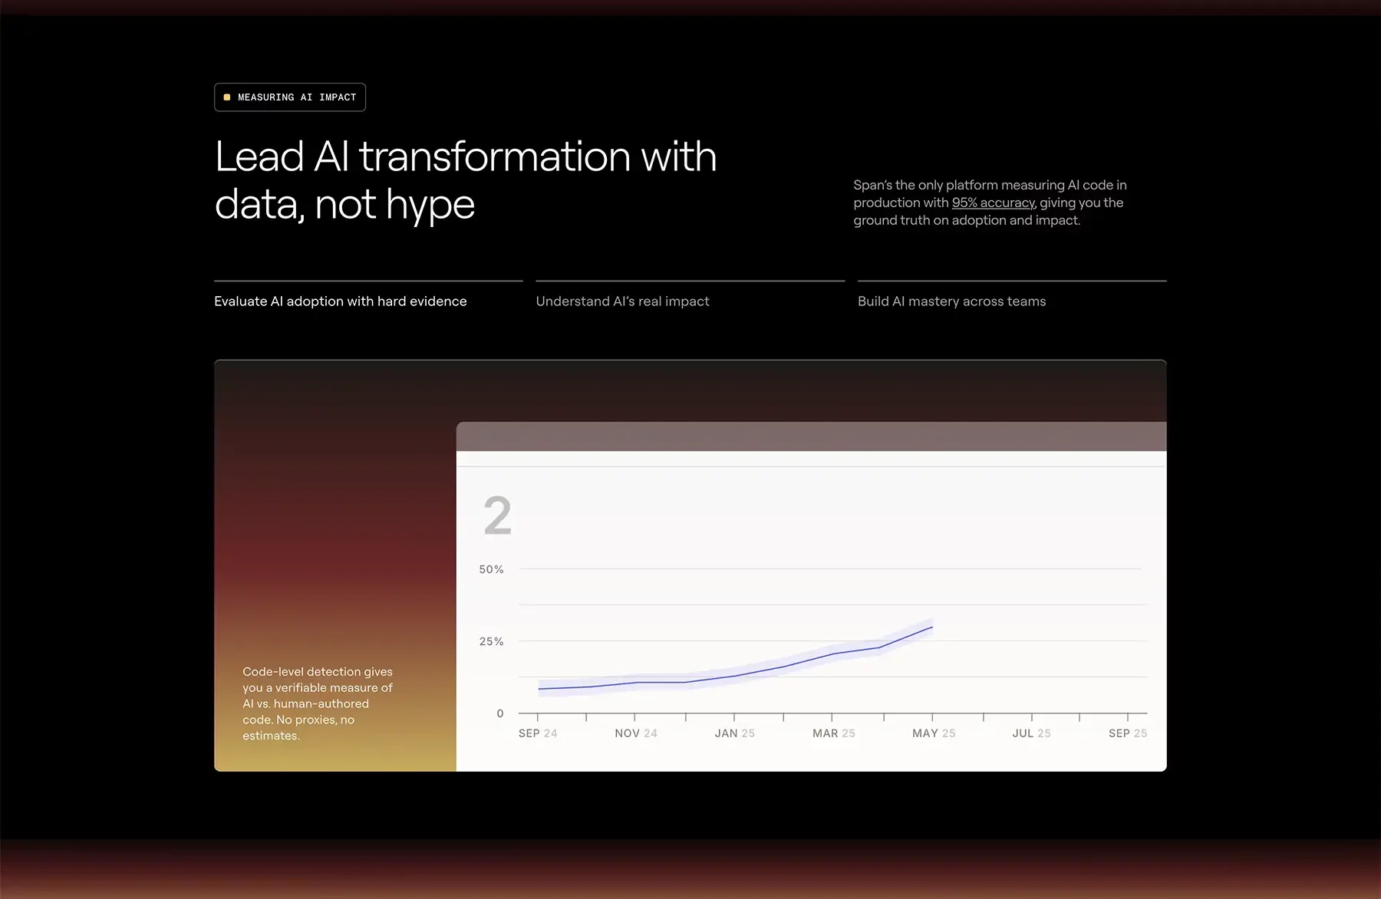Screen dimensions: 1381x899
Task: Select the "SEP 25" marker on the x-axis
Action: coord(1127,733)
